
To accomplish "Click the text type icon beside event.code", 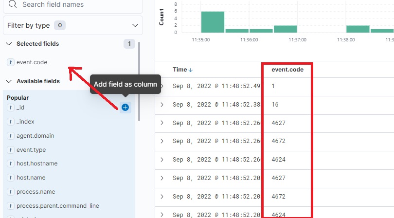I will 11,62.
